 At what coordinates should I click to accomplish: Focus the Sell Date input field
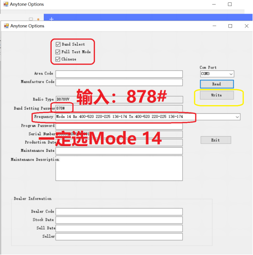pyautogui.click(x=119, y=228)
